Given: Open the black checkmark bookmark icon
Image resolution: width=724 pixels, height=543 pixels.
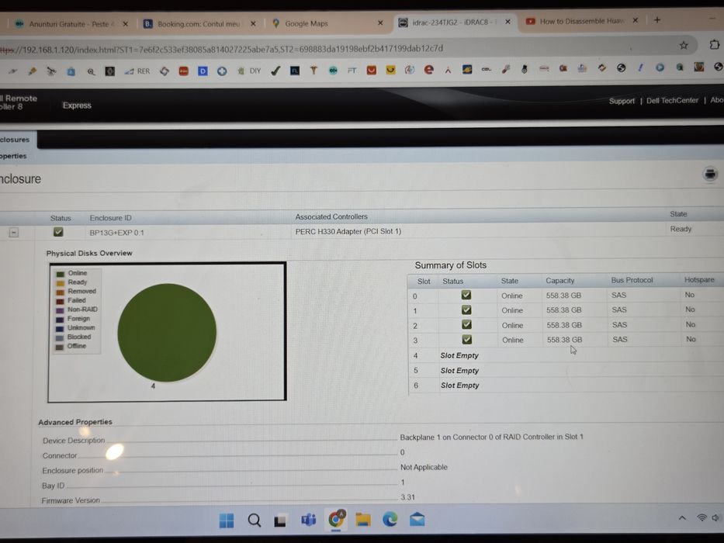Looking at the screenshot, I should tap(275, 71).
